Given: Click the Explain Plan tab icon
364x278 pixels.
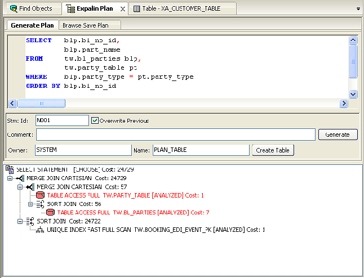Looking at the screenshot, I should [70, 8].
